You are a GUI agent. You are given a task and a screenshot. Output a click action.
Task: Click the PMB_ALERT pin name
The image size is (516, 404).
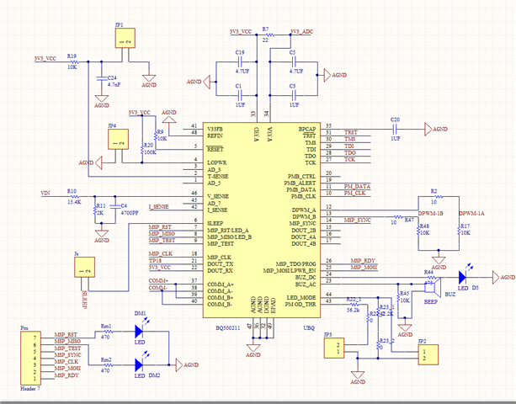click(300, 183)
